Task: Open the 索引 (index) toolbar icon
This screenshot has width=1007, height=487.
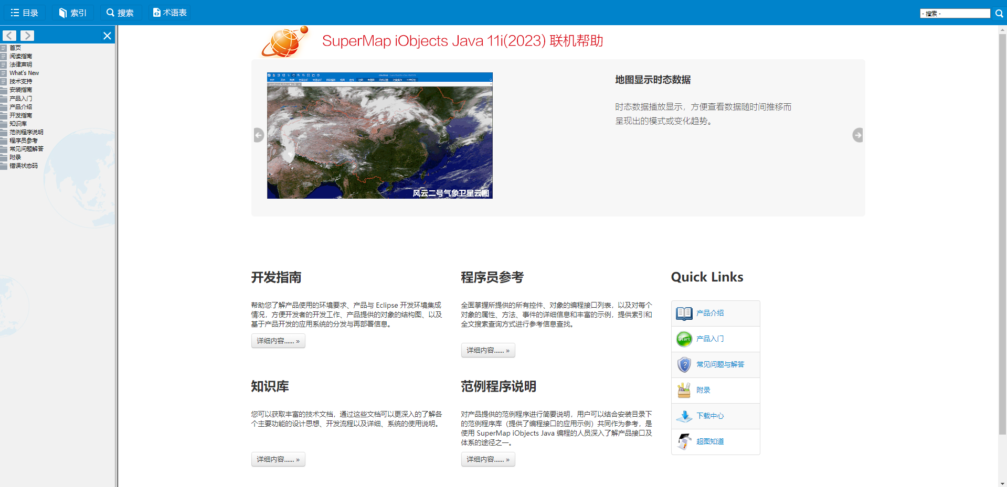Action: click(x=72, y=13)
